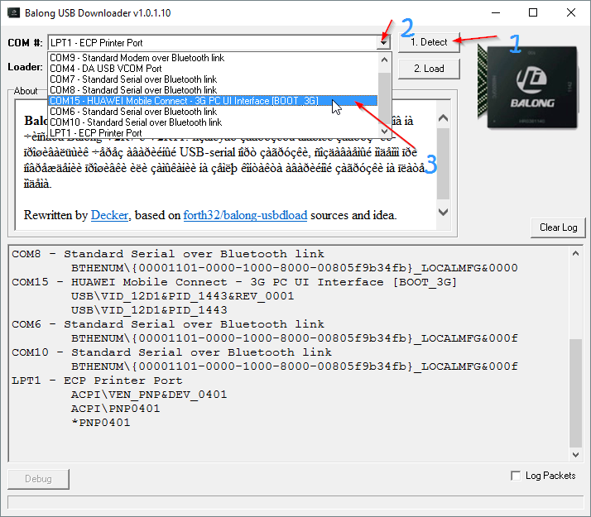Click the Clear Log button
The width and height of the screenshot is (591, 517).
coord(558,227)
